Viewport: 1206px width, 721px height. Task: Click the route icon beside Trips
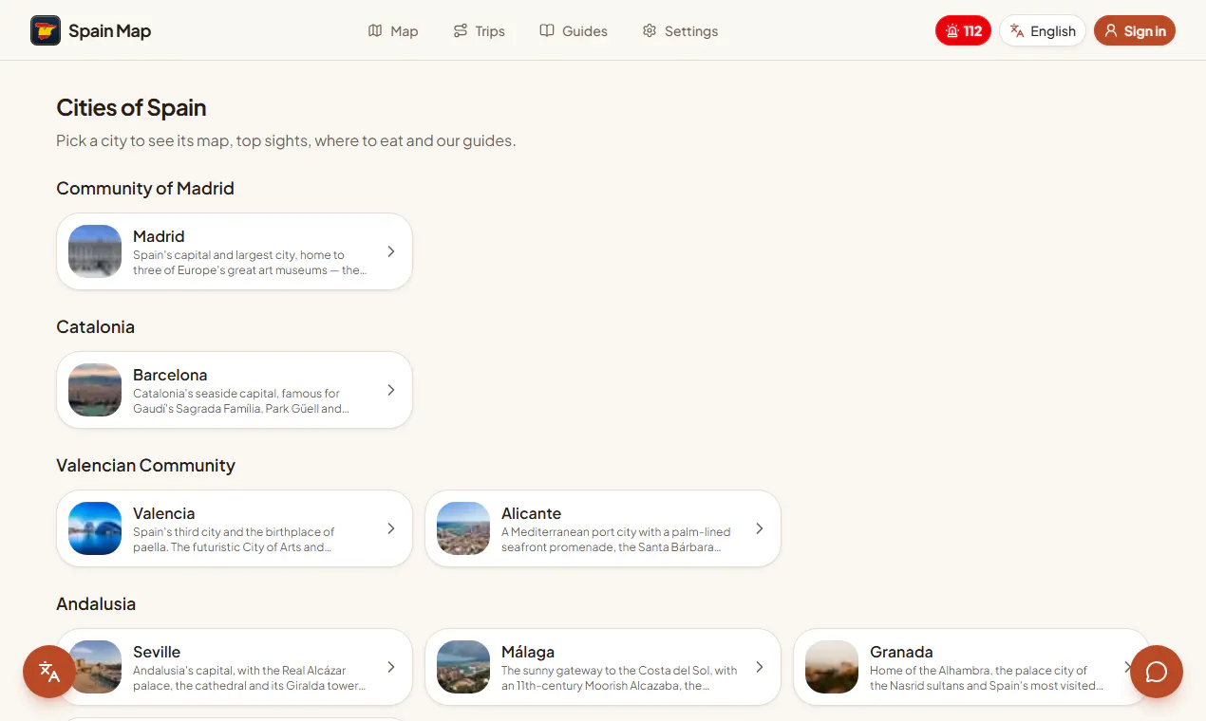[x=461, y=30]
